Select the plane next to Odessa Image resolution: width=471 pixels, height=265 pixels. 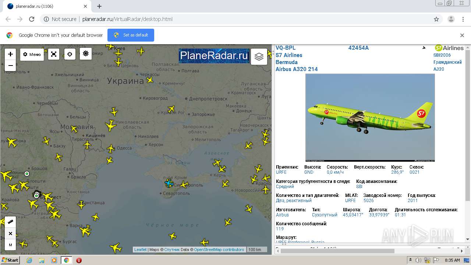111,149
